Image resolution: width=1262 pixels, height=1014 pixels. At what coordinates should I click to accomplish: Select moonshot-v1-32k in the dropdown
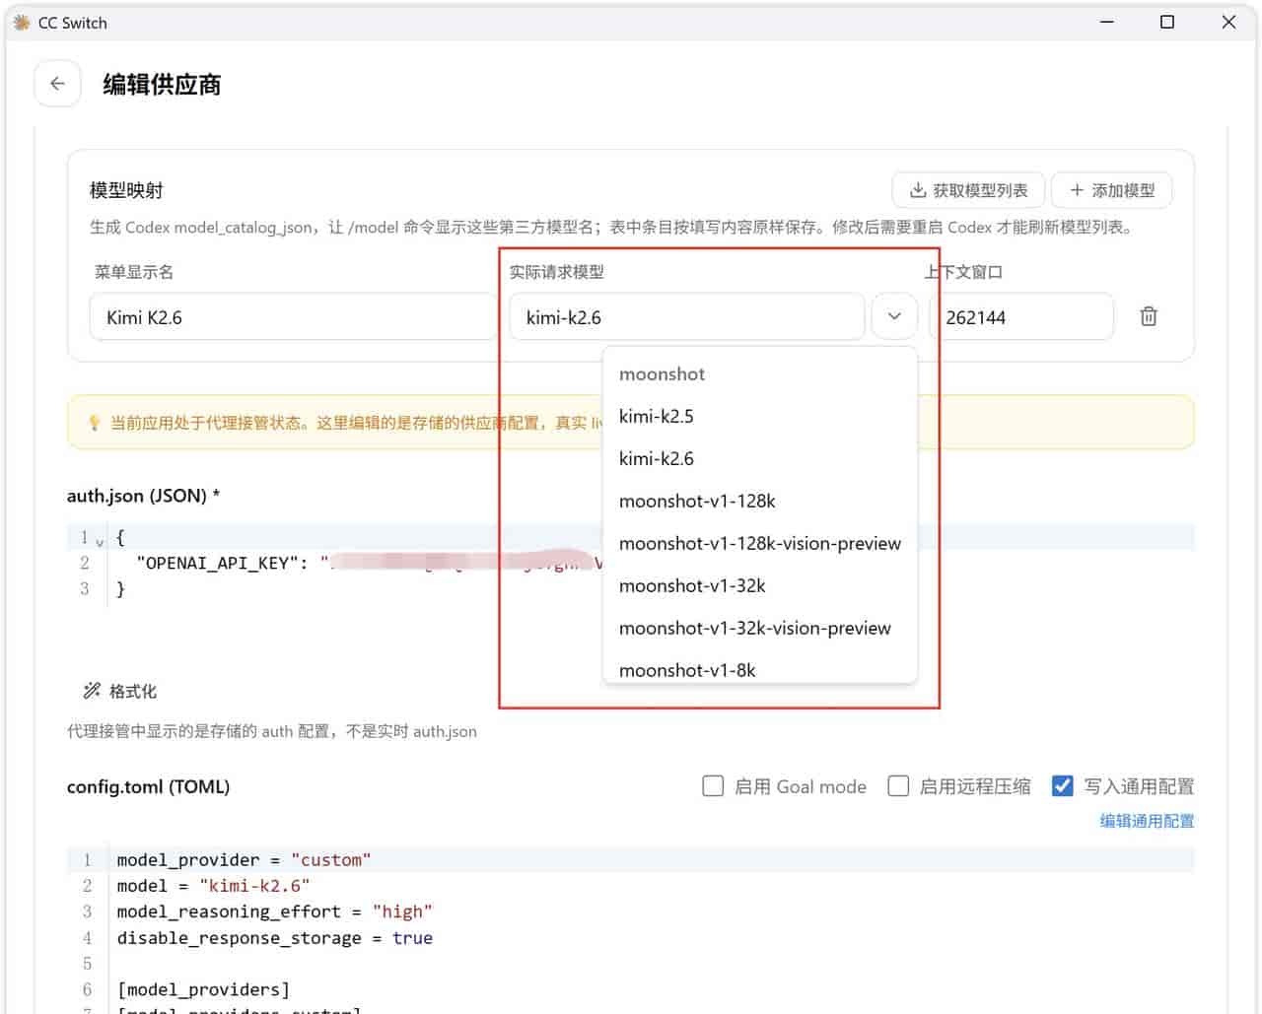click(760, 585)
